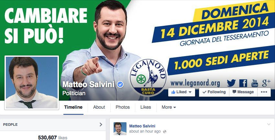This screenshot has height=140, width=275.
Task: Toggle the Following button
Action: 214,92
